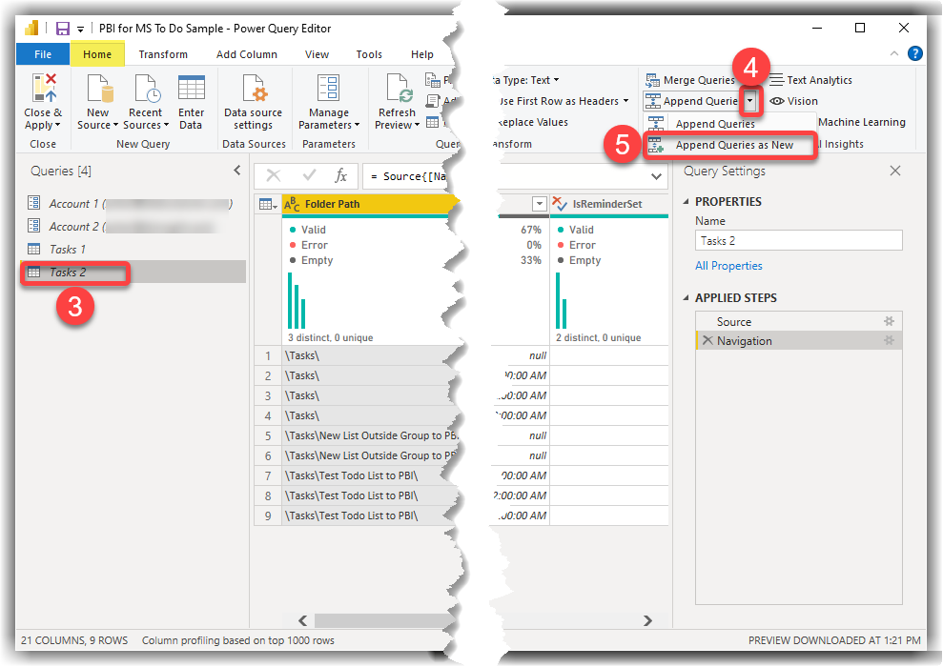The height and width of the screenshot is (667, 943).
Task: Click the Folder Path ABC type icon
Action: [292, 204]
